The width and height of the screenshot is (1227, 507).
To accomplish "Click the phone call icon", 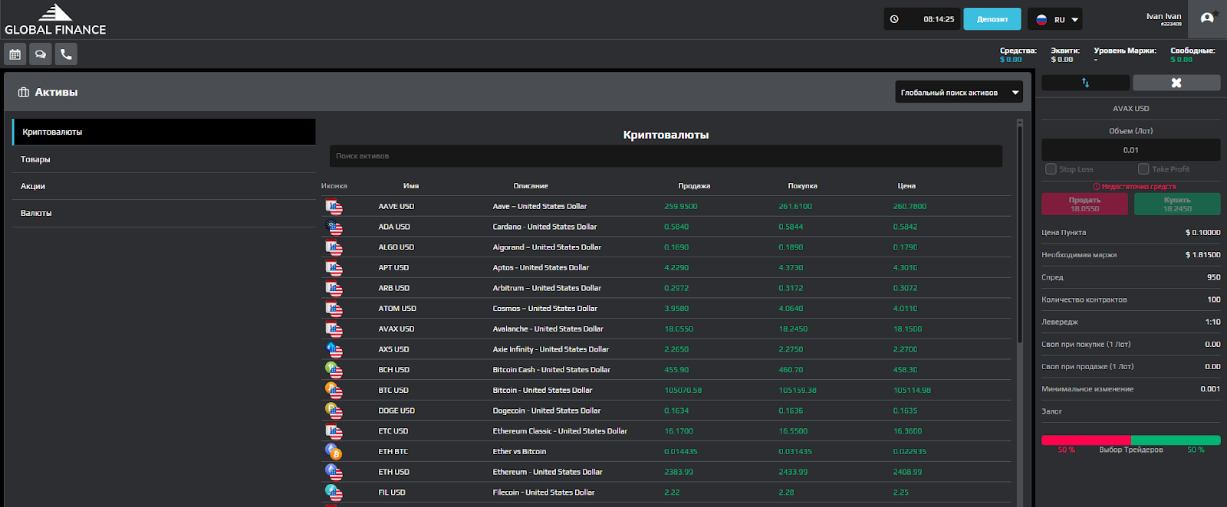I will [x=66, y=54].
